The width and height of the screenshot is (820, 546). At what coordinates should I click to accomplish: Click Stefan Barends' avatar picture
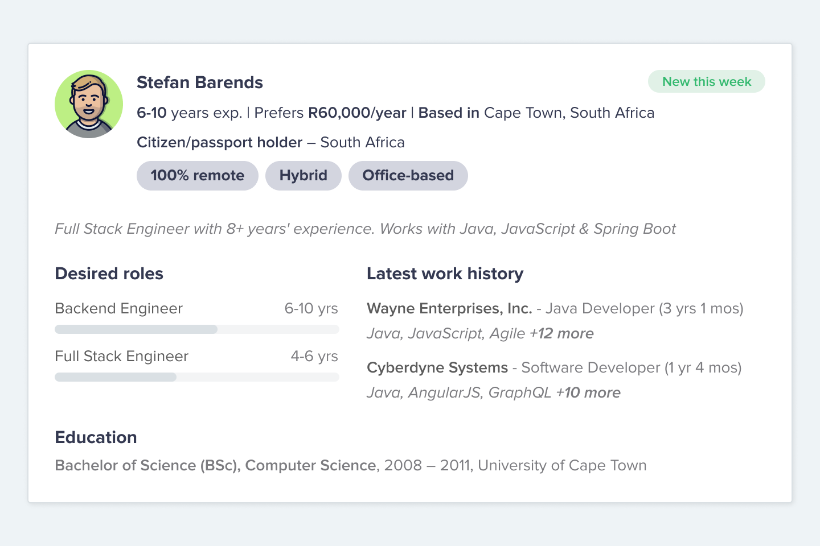pyautogui.click(x=89, y=104)
